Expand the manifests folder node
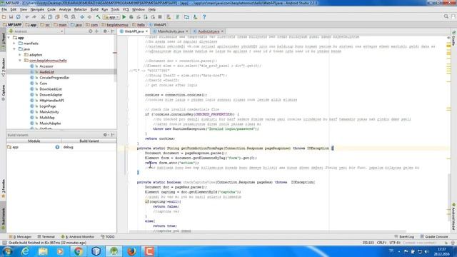The height and width of the screenshot is (257, 457). tap(14, 44)
